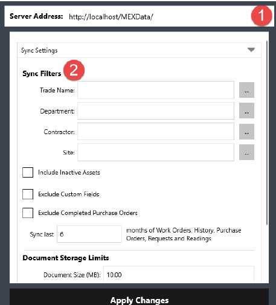Click the 'Trade Name:' label

pos(57,90)
